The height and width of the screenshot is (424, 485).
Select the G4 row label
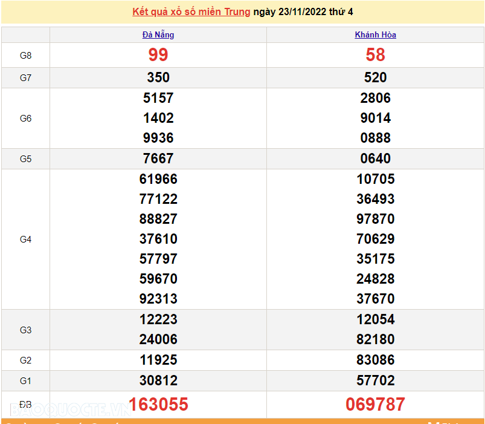point(25,239)
